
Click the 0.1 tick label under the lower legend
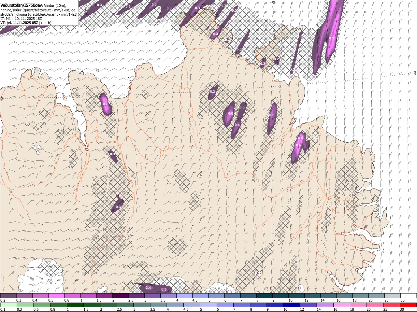click(3, 309)
